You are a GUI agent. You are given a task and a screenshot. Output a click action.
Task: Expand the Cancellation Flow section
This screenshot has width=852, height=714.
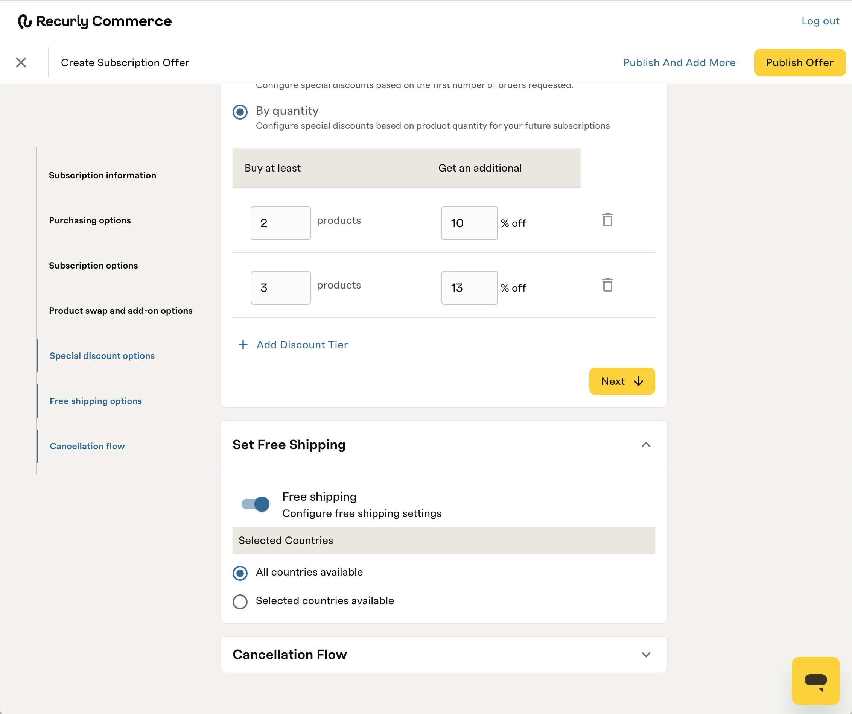click(x=646, y=655)
